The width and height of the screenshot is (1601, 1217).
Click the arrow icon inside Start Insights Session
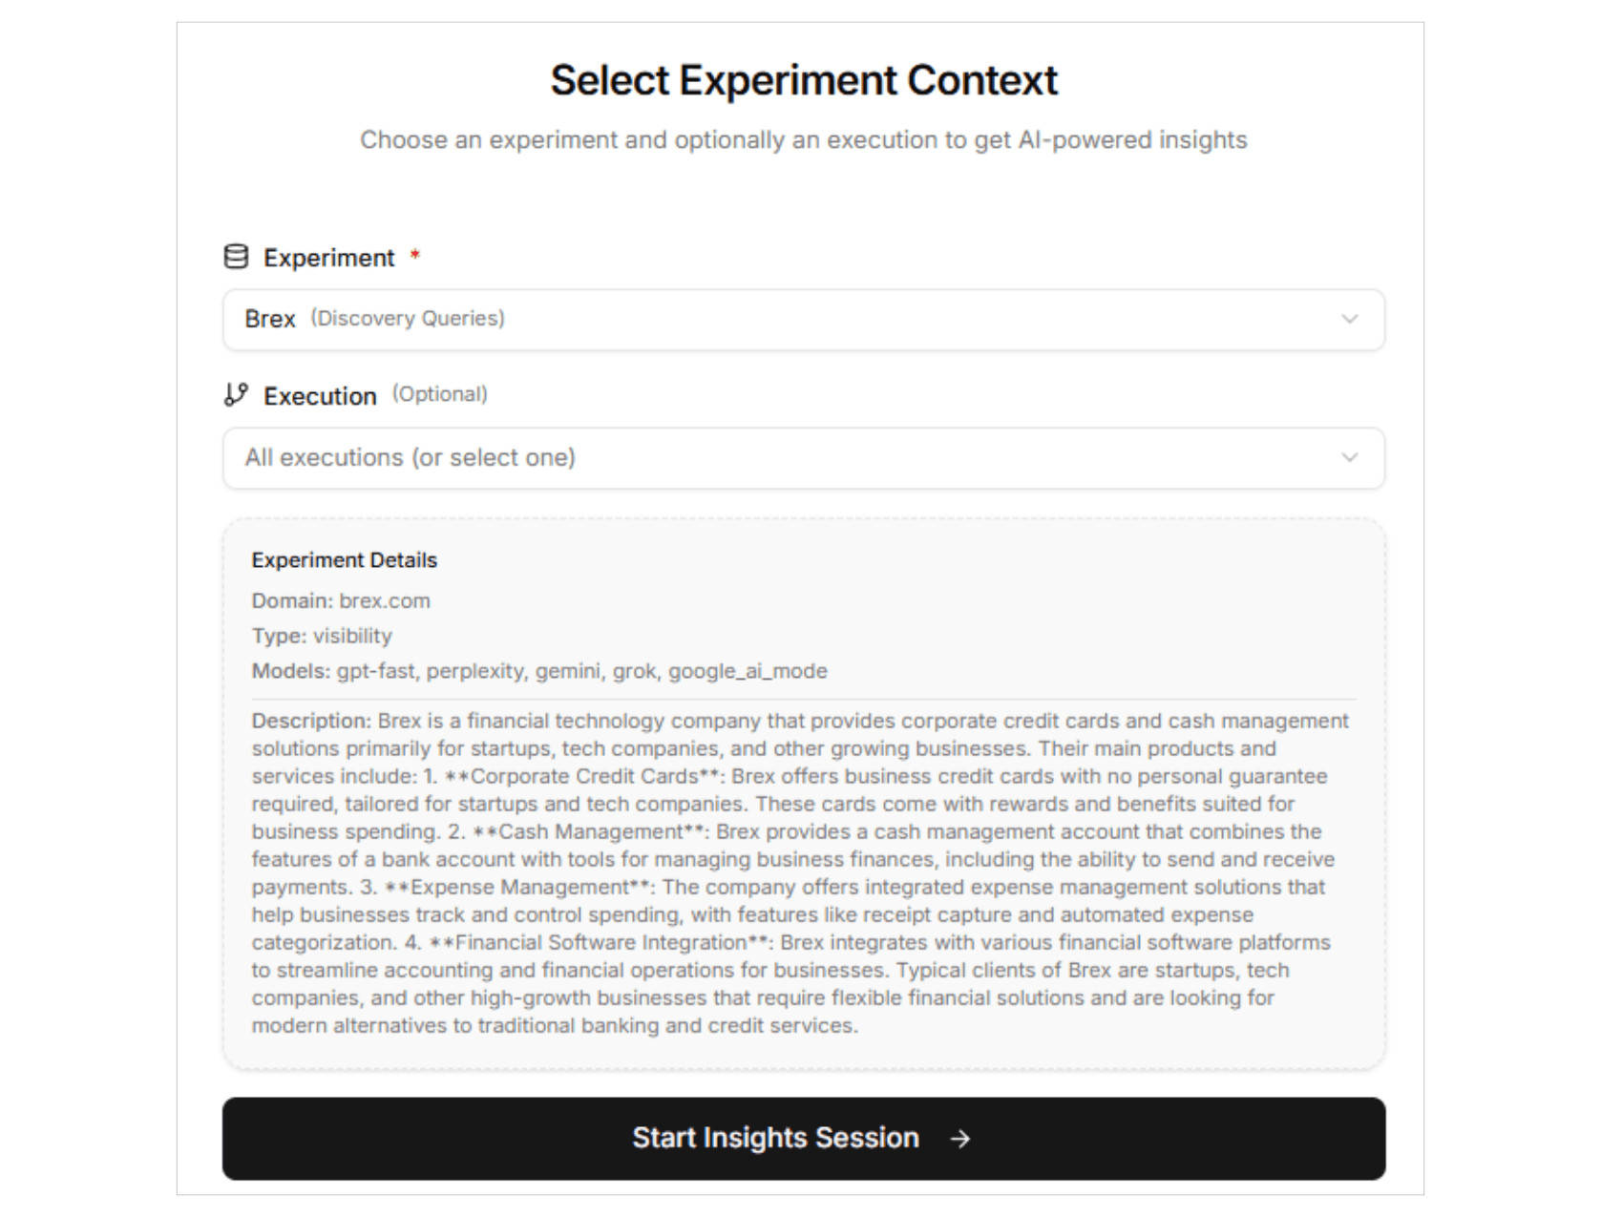pyautogui.click(x=958, y=1138)
